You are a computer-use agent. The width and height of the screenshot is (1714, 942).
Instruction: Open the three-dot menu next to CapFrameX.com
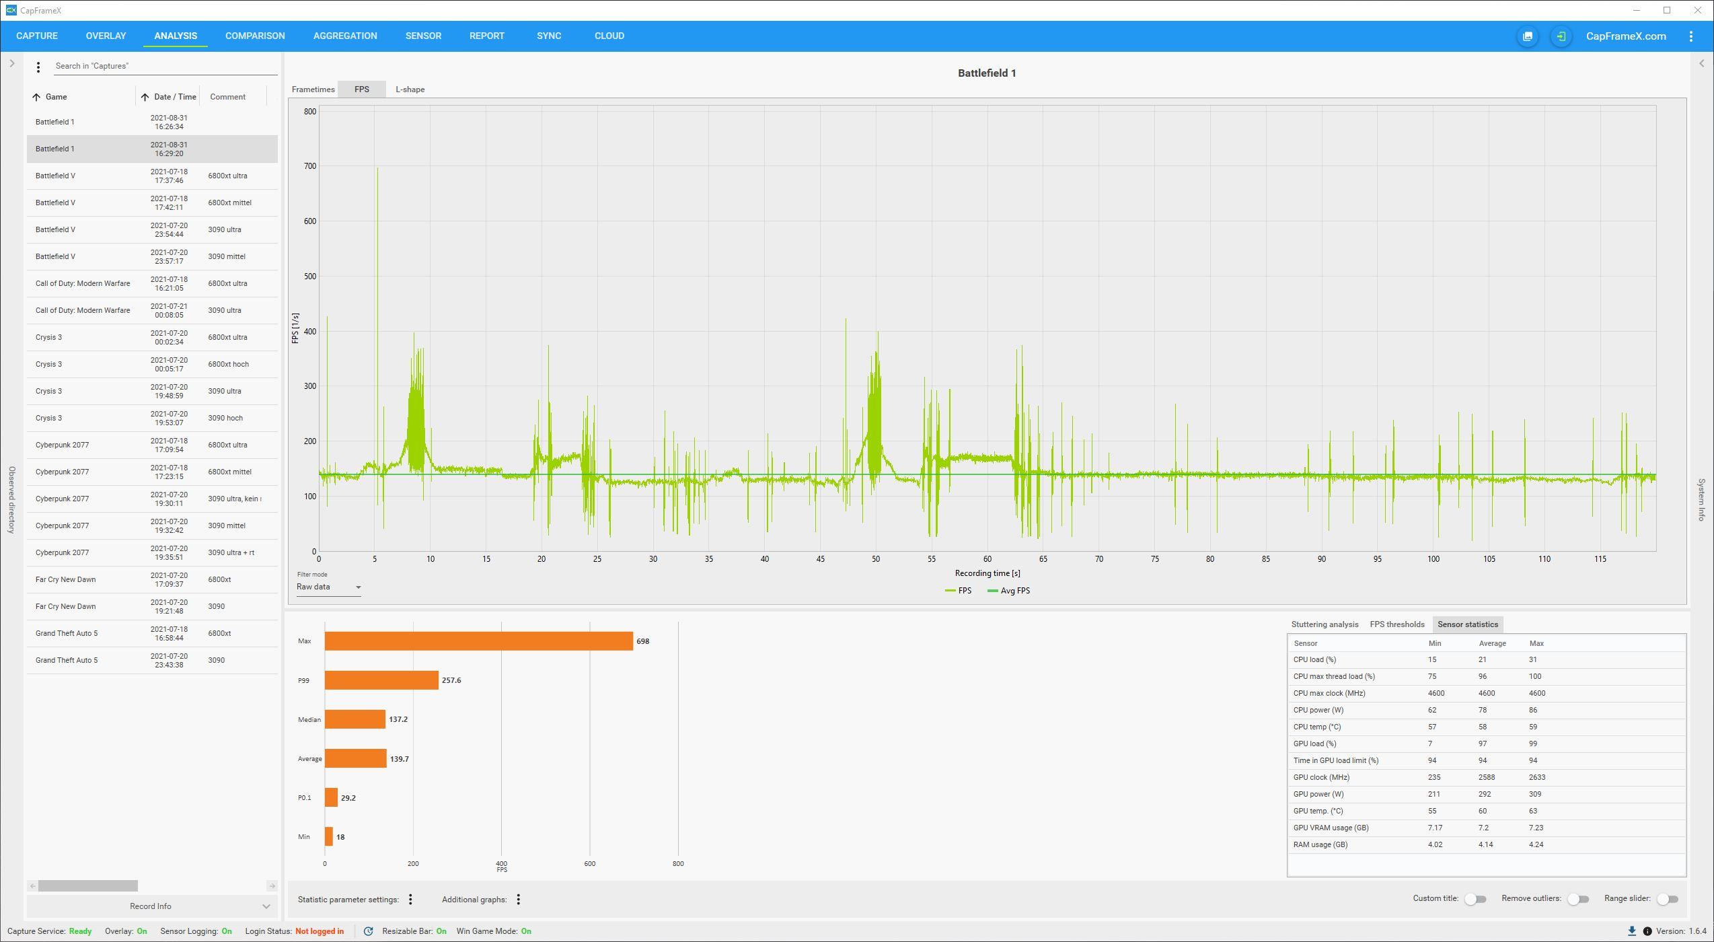pos(1691,36)
